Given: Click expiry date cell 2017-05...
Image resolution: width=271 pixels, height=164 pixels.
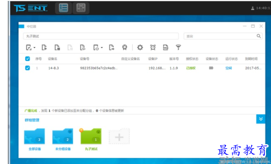Looking at the screenshot, I should [253, 68].
